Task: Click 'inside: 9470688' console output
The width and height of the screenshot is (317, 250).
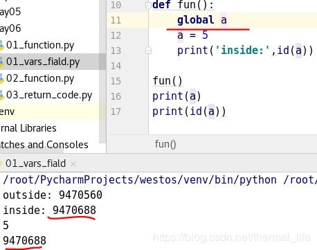Action: [x=49, y=211]
